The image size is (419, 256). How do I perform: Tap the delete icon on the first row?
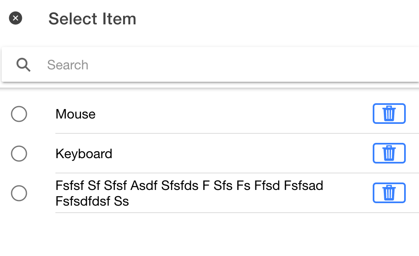pos(389,114)
